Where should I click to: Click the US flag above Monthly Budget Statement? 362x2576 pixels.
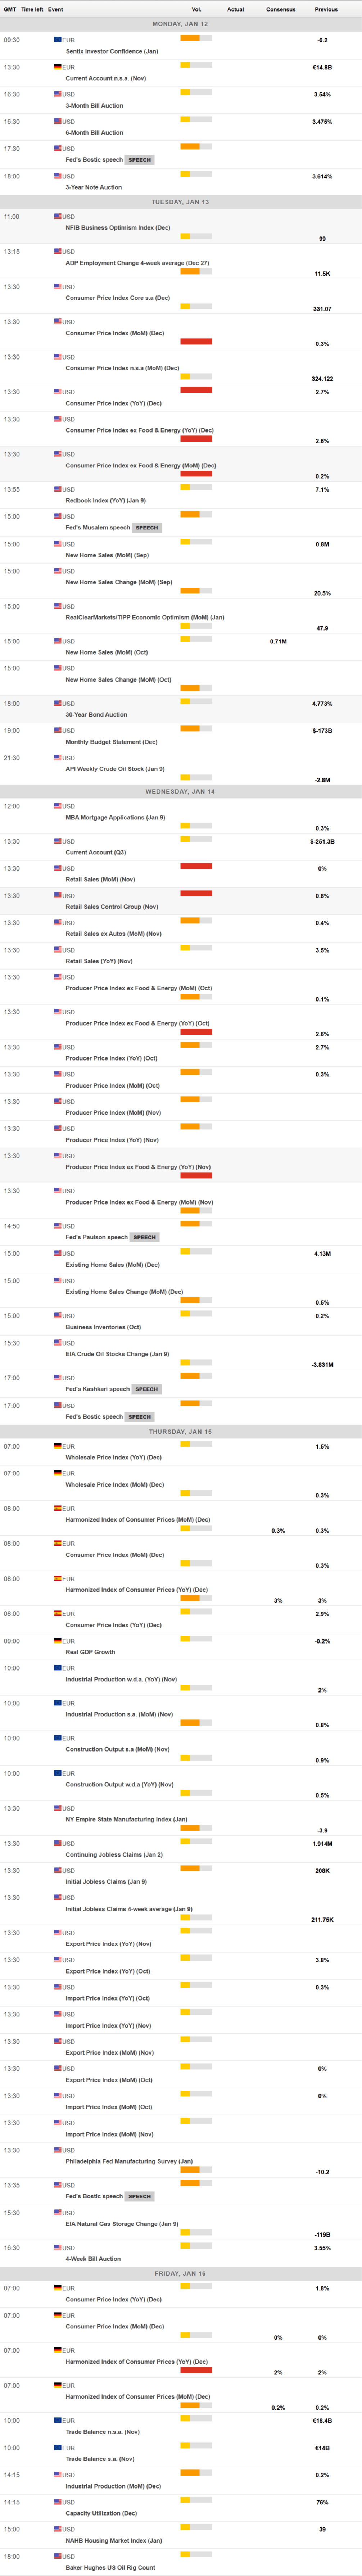58,730
